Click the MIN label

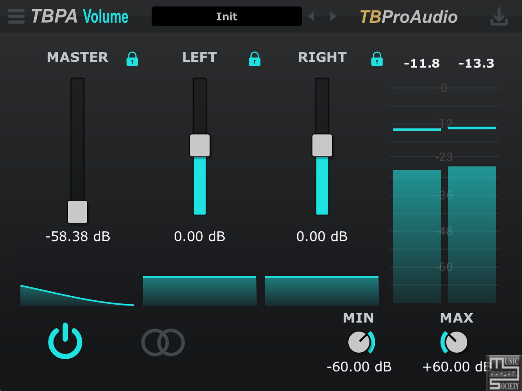358,318
